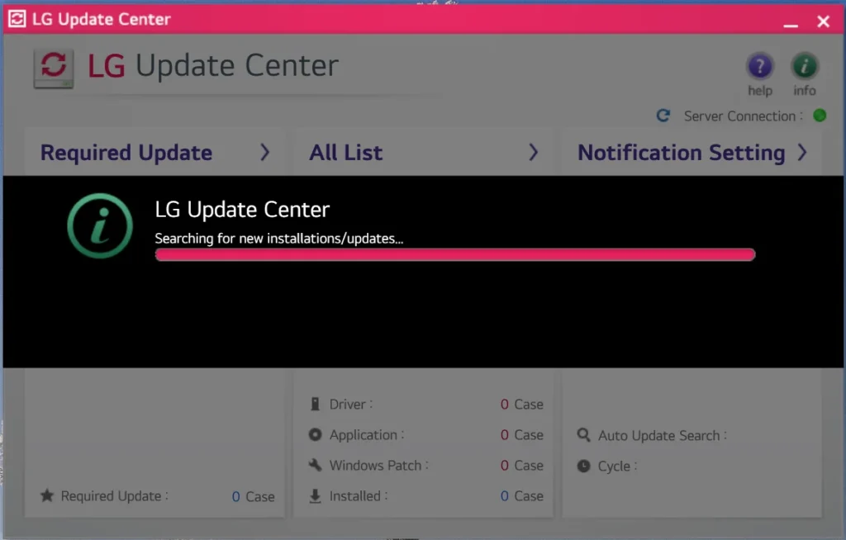
Task: Switch to the All List tab
Action: pyautogui.click(x=346, y=153)
